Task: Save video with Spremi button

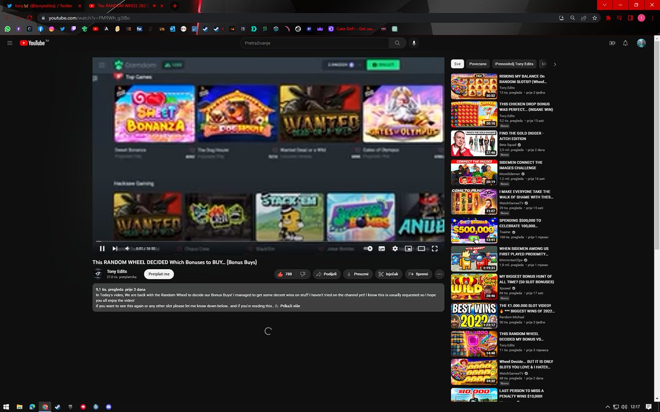Action: click(x=419, y=274)
